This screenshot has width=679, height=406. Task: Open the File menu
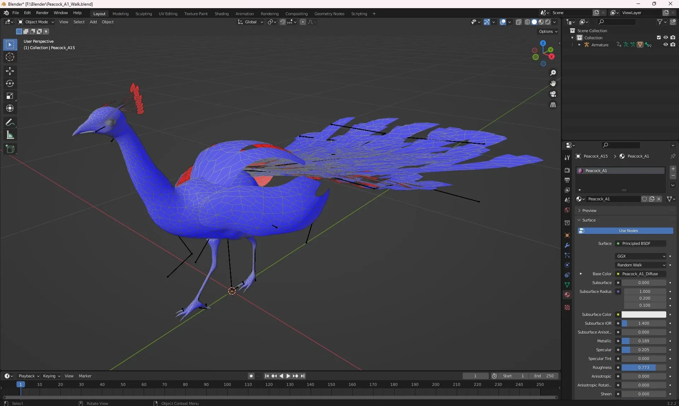(16, 13)
